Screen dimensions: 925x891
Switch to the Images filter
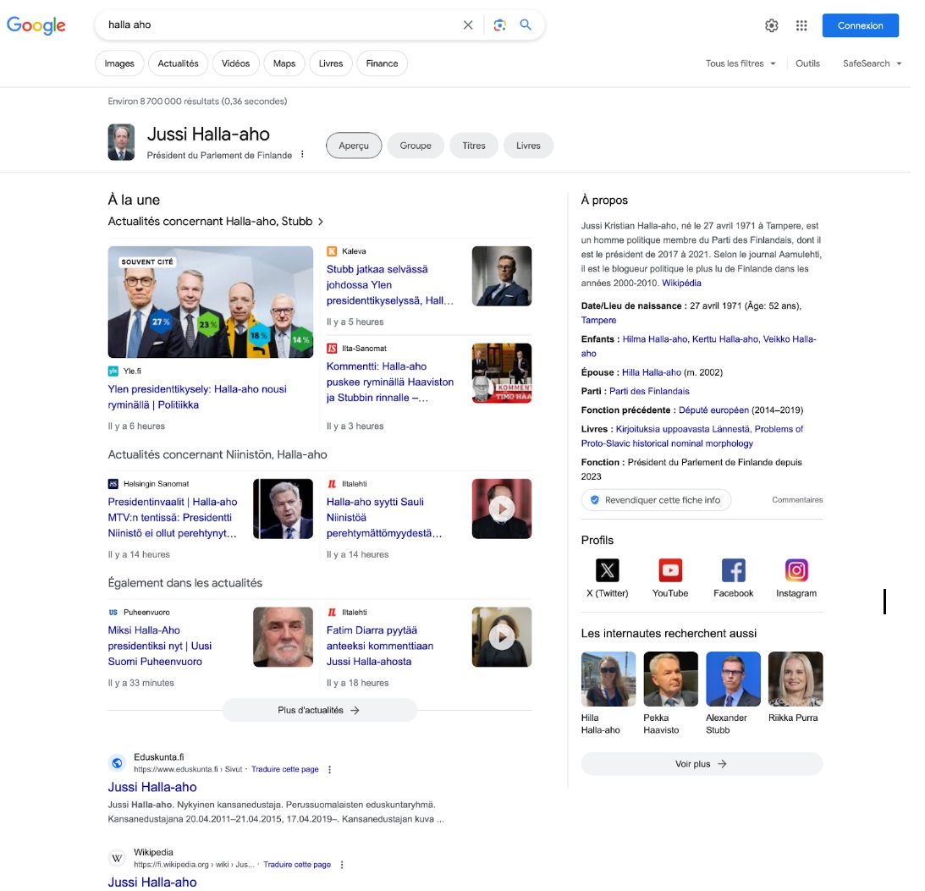click(119, 63)
